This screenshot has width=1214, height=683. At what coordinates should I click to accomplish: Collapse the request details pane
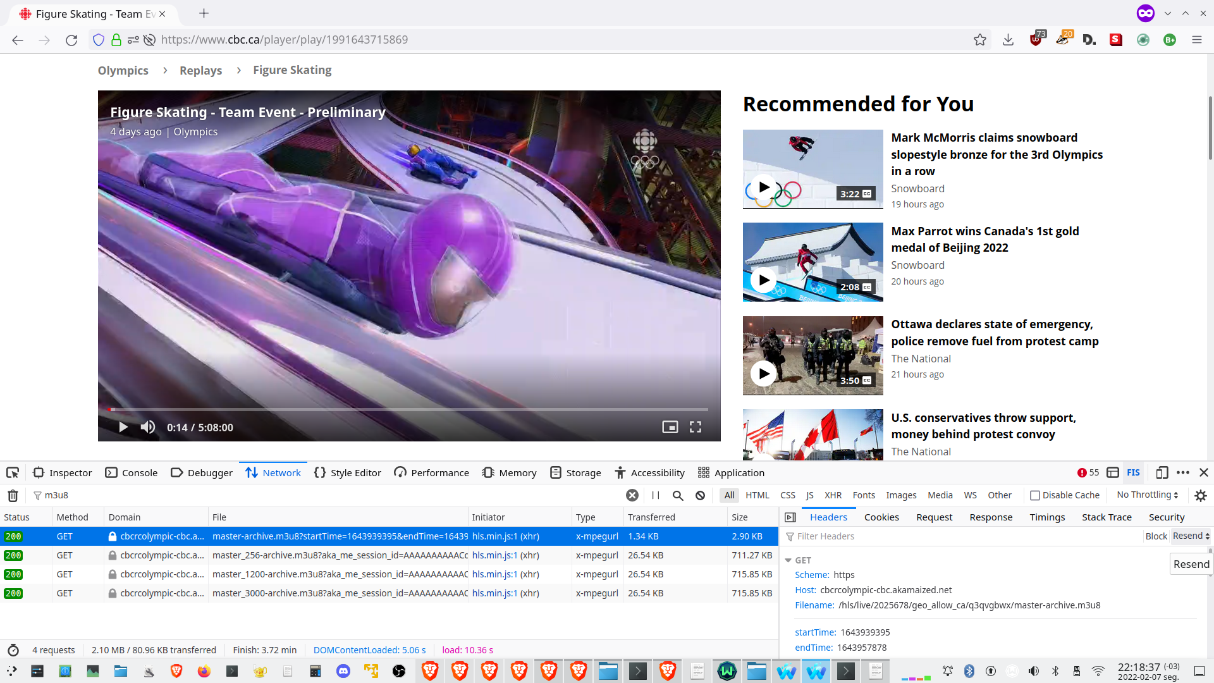790,517
